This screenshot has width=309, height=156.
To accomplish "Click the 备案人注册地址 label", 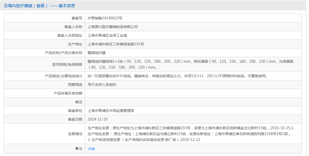I will point(70,35).
